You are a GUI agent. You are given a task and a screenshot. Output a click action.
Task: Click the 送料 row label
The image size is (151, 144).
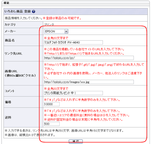8,117
